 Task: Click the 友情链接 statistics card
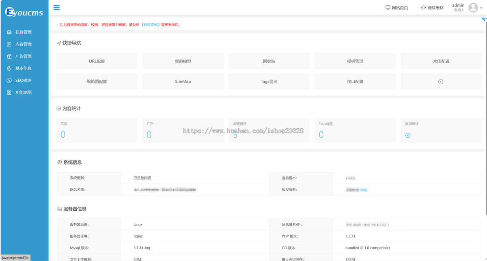click(269, 130)
